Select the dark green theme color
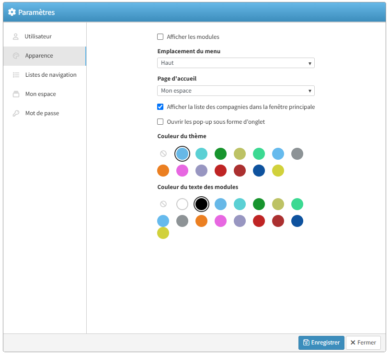Image resolution: width=389 pixels, height=356 pixels. (x=220, y=154)
